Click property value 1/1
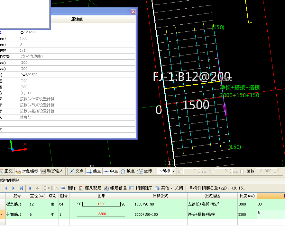 77,50
